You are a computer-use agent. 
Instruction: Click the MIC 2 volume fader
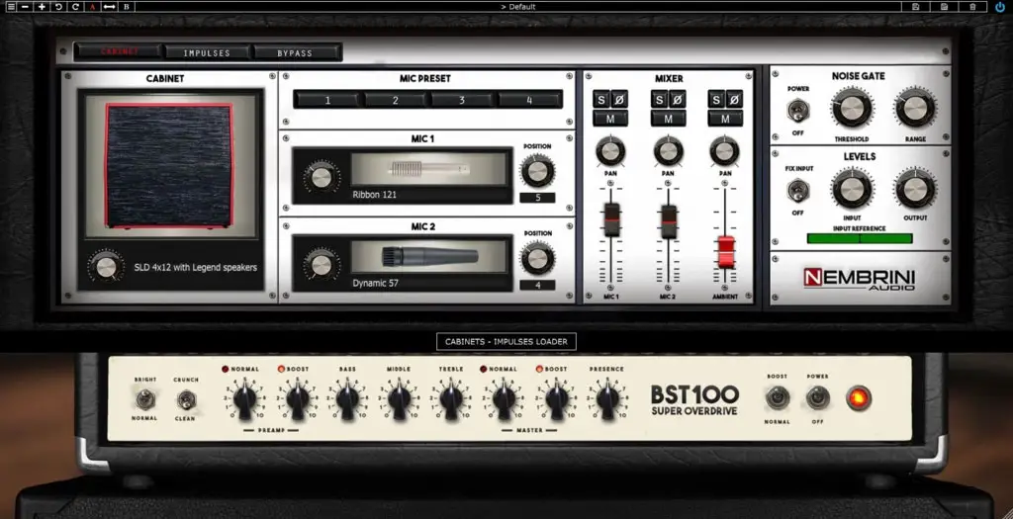coord(668,221)
